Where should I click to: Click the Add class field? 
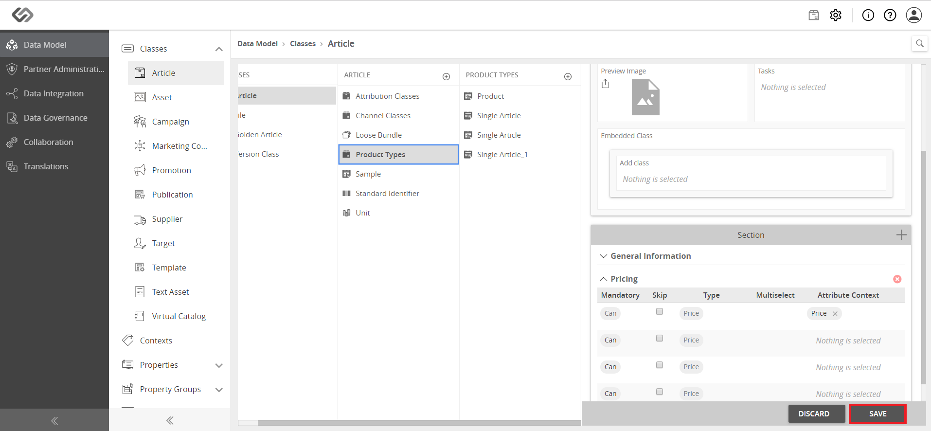pyautogui.click(x=751, y=173)
